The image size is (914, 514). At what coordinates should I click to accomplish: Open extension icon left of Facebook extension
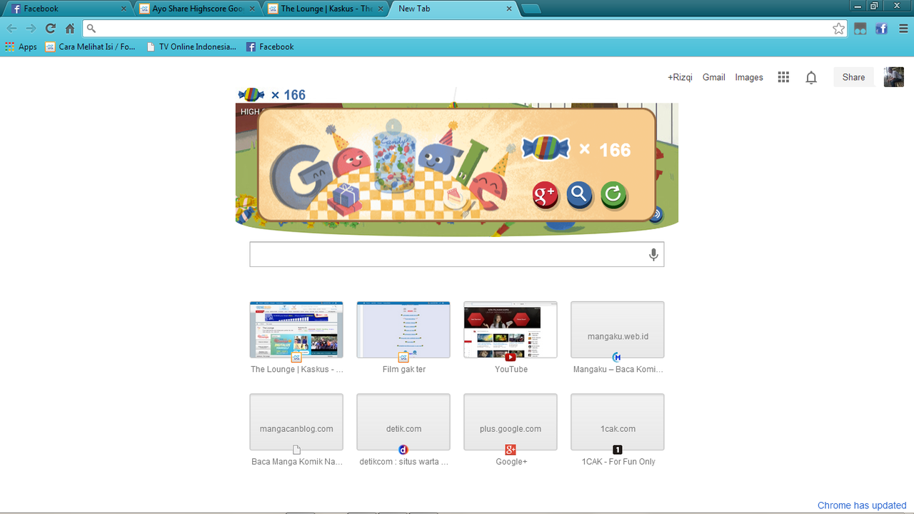coord(860,29)
